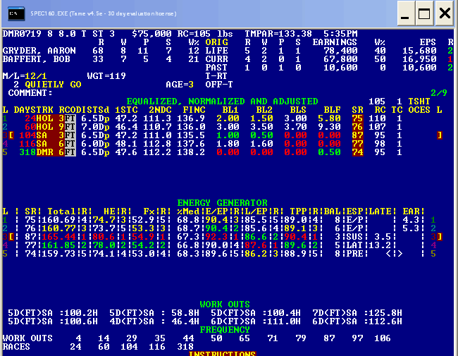Click workout time :125.8H
Viewport: 458px width, 356px height.
coord(383,313)
